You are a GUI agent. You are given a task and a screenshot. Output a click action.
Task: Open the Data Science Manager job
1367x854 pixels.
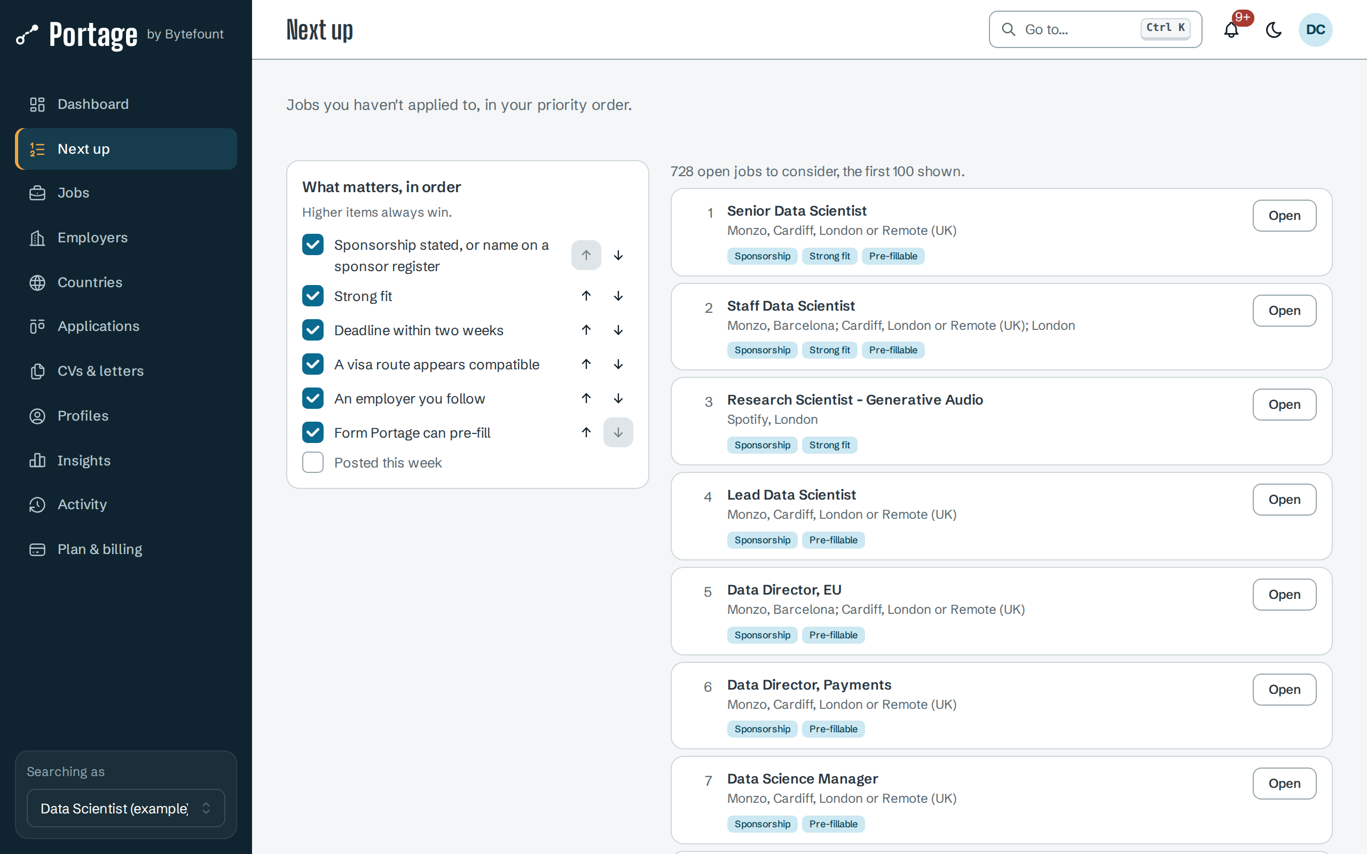[1284, 784]
